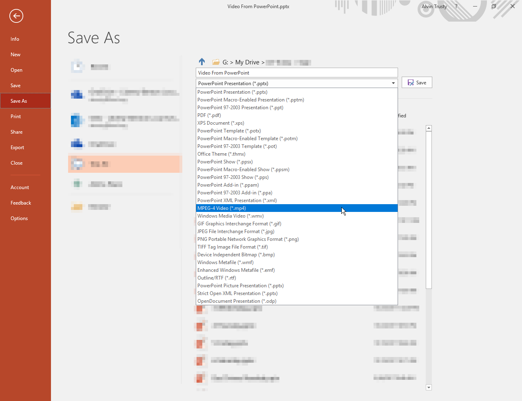Select PowerPoint Macro-Enabled Show (*.ppsm)
The width and height of the screenshot is (522, 401).
(296, 170)
